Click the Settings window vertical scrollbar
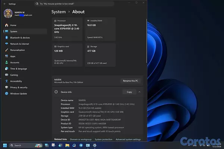 146,41
